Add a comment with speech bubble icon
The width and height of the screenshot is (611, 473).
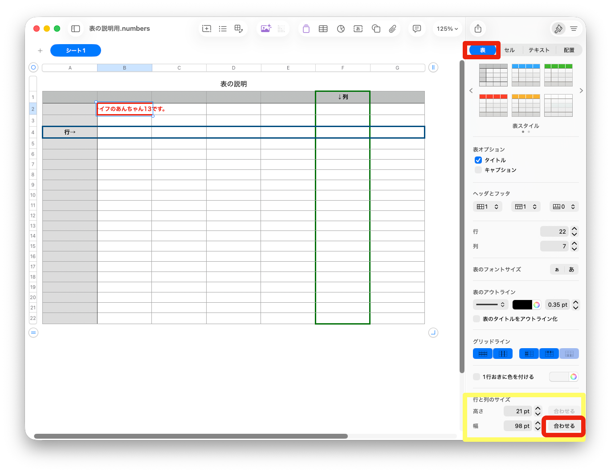pos(417,29)
